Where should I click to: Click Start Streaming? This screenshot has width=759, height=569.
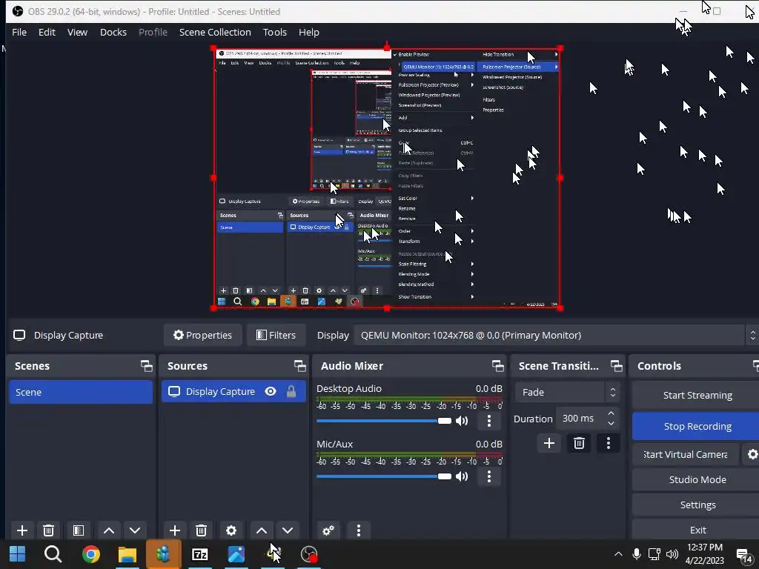tap(697, 396)
